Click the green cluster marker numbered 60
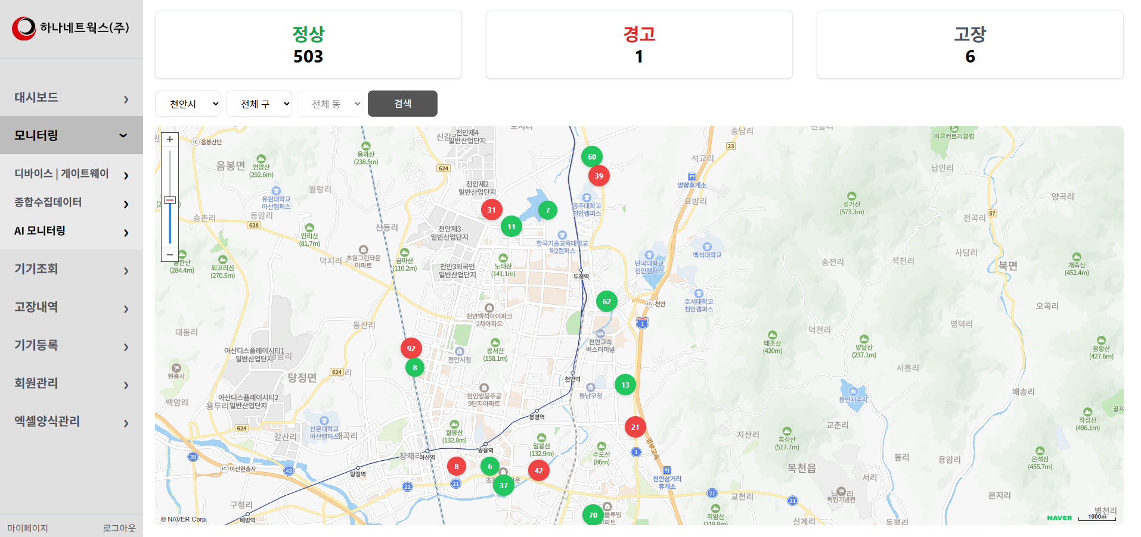Image resolution: width=1141 pixels, height=537 pixels. [x=591, y=157]
